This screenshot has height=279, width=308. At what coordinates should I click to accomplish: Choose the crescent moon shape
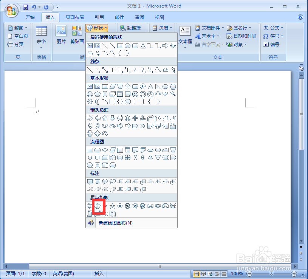98,102
